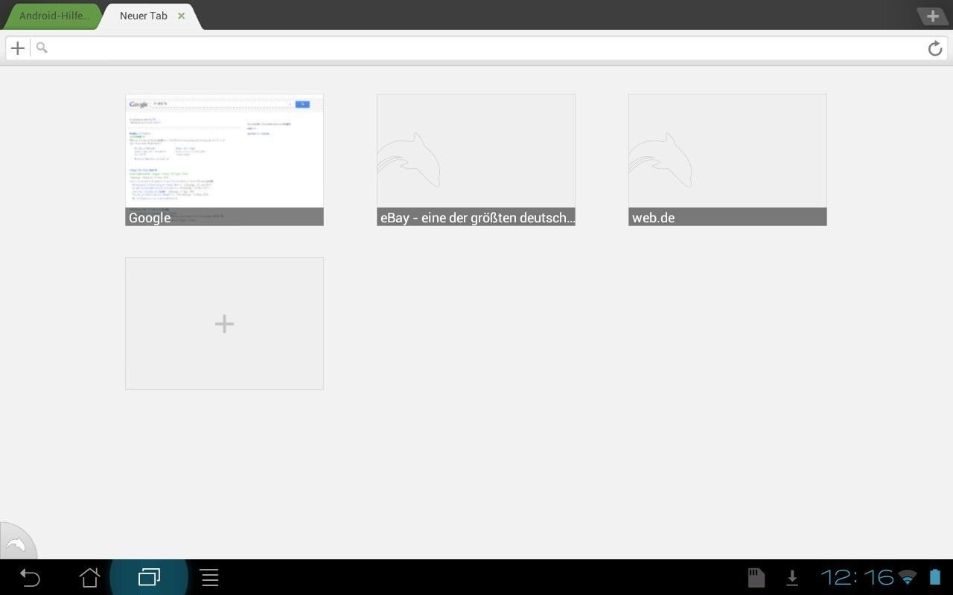Screen dimensions: 953x595
Task: Open the recent apps switcher
Action: pos(149,577)
